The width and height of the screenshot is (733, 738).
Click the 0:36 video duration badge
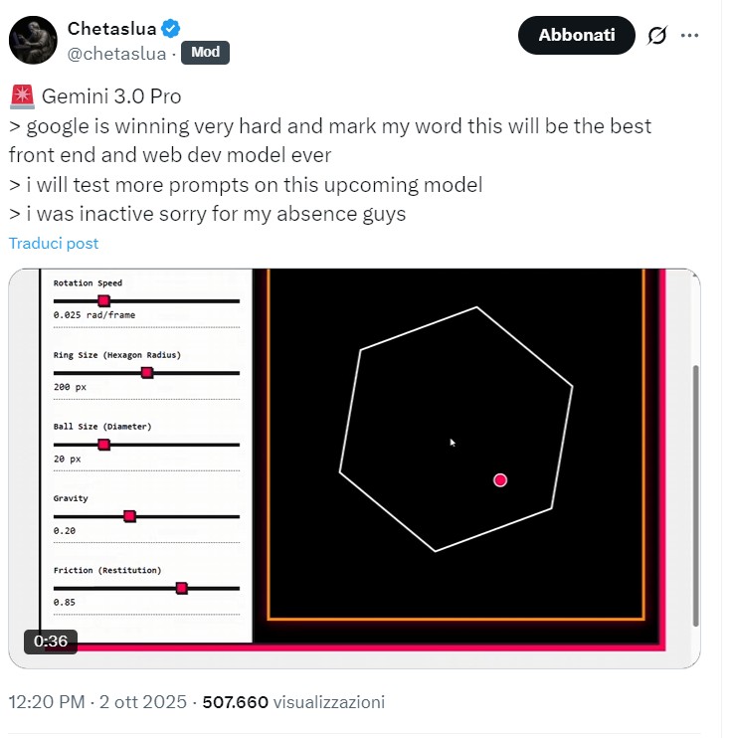click(51, 642)
